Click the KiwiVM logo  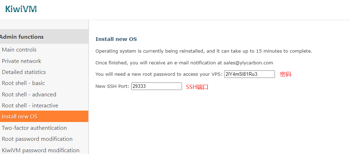pos(21,9)
